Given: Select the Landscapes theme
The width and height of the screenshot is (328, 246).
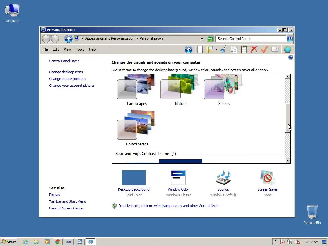Looking at the screenshot, I should (x=137, y=90).
